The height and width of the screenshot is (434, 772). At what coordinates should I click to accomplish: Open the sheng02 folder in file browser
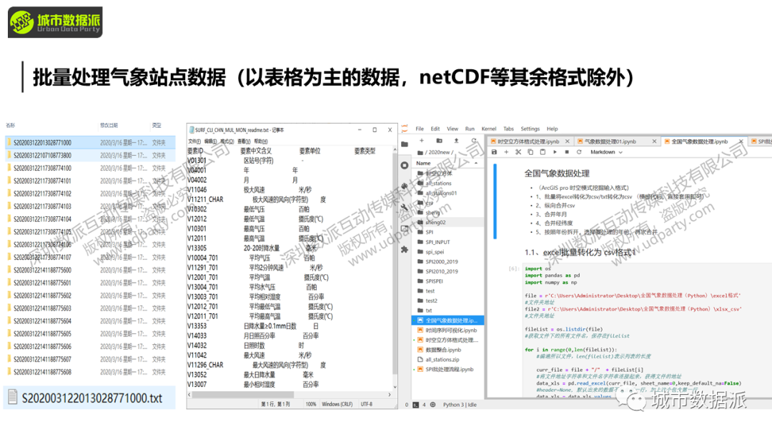point(447,222)
